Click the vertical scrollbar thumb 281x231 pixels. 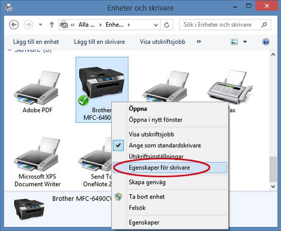point(273,169)
